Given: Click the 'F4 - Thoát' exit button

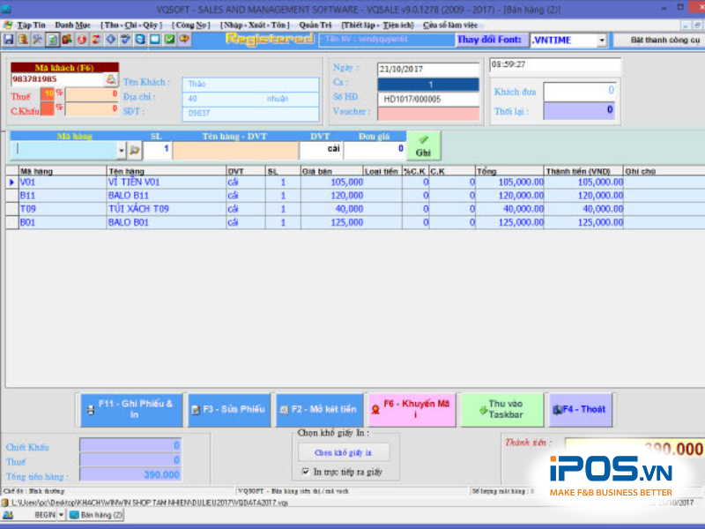Looking at the screenshot, I should [581, 409].
